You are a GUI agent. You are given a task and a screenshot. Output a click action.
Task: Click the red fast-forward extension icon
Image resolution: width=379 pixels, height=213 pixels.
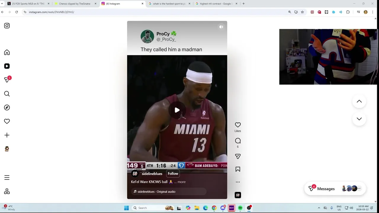[312, 12]
